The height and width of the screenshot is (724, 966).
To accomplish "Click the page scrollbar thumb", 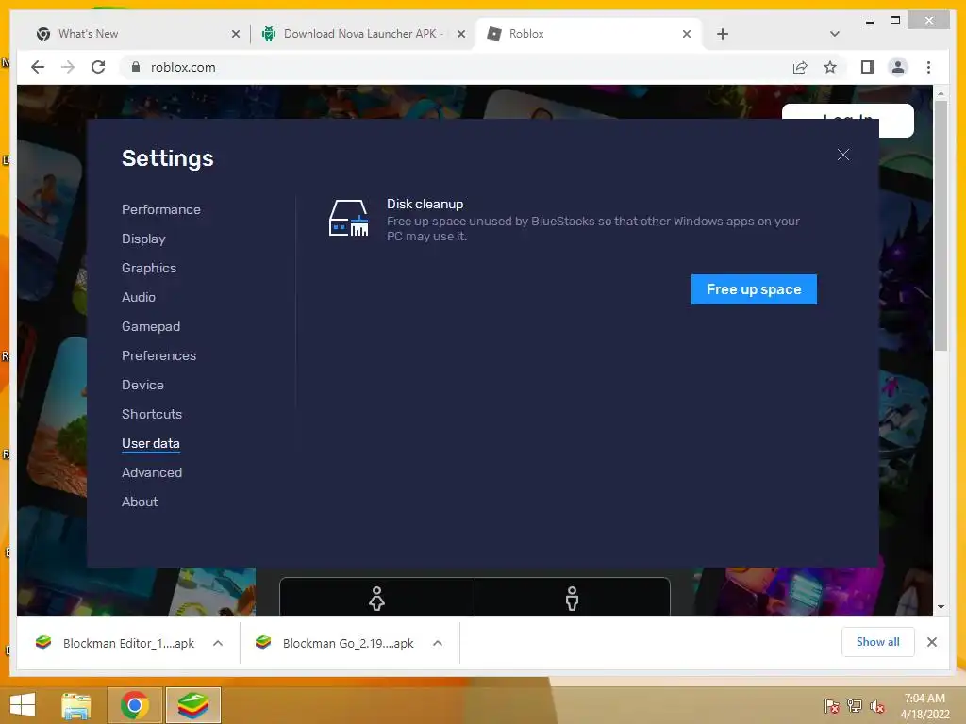I will tap(941, 226).
